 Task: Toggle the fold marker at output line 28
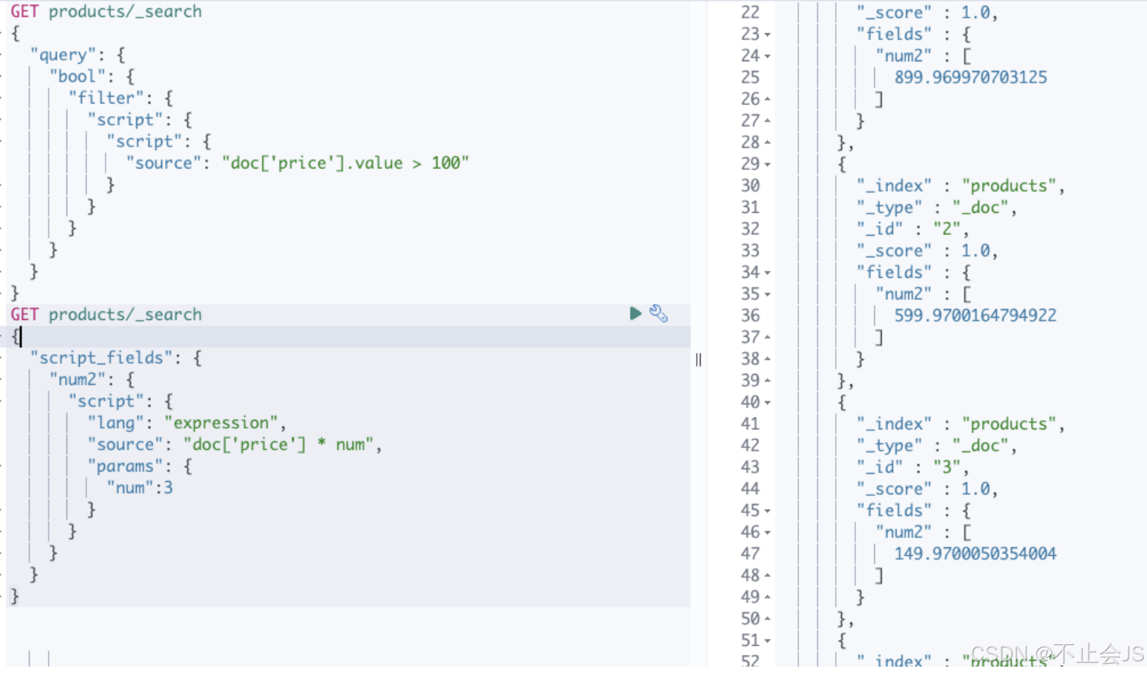coord(767,142)
